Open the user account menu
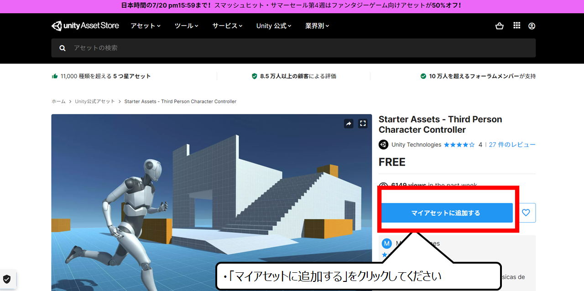The height and width of the screenshot is (291, 584). click(x=532, y=26)
